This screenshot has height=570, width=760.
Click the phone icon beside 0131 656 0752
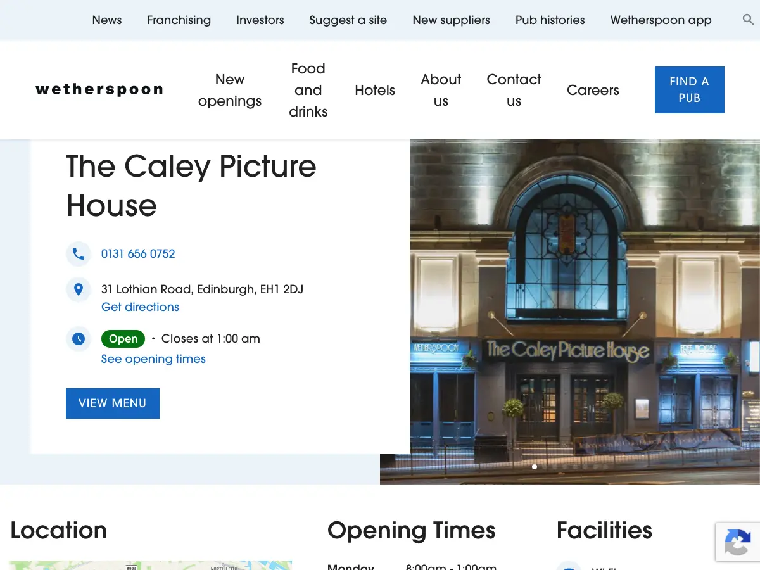(x=79, y=254)
